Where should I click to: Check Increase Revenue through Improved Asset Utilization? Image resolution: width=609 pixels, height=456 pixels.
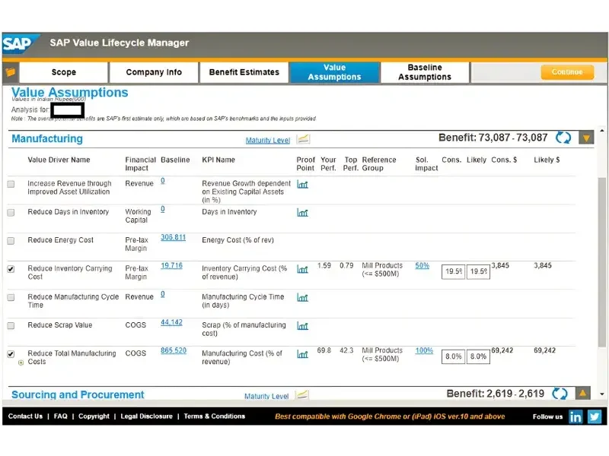coord(11,184)
